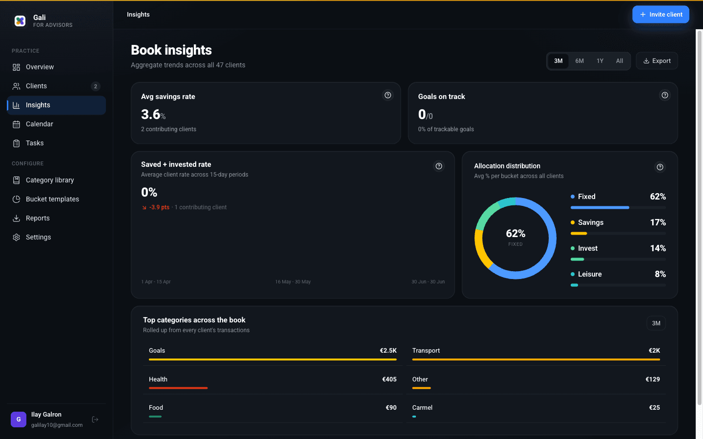Go to the Clients section
Screen dimensions: 703x439
pyautogui.click(x=56, y=86)
